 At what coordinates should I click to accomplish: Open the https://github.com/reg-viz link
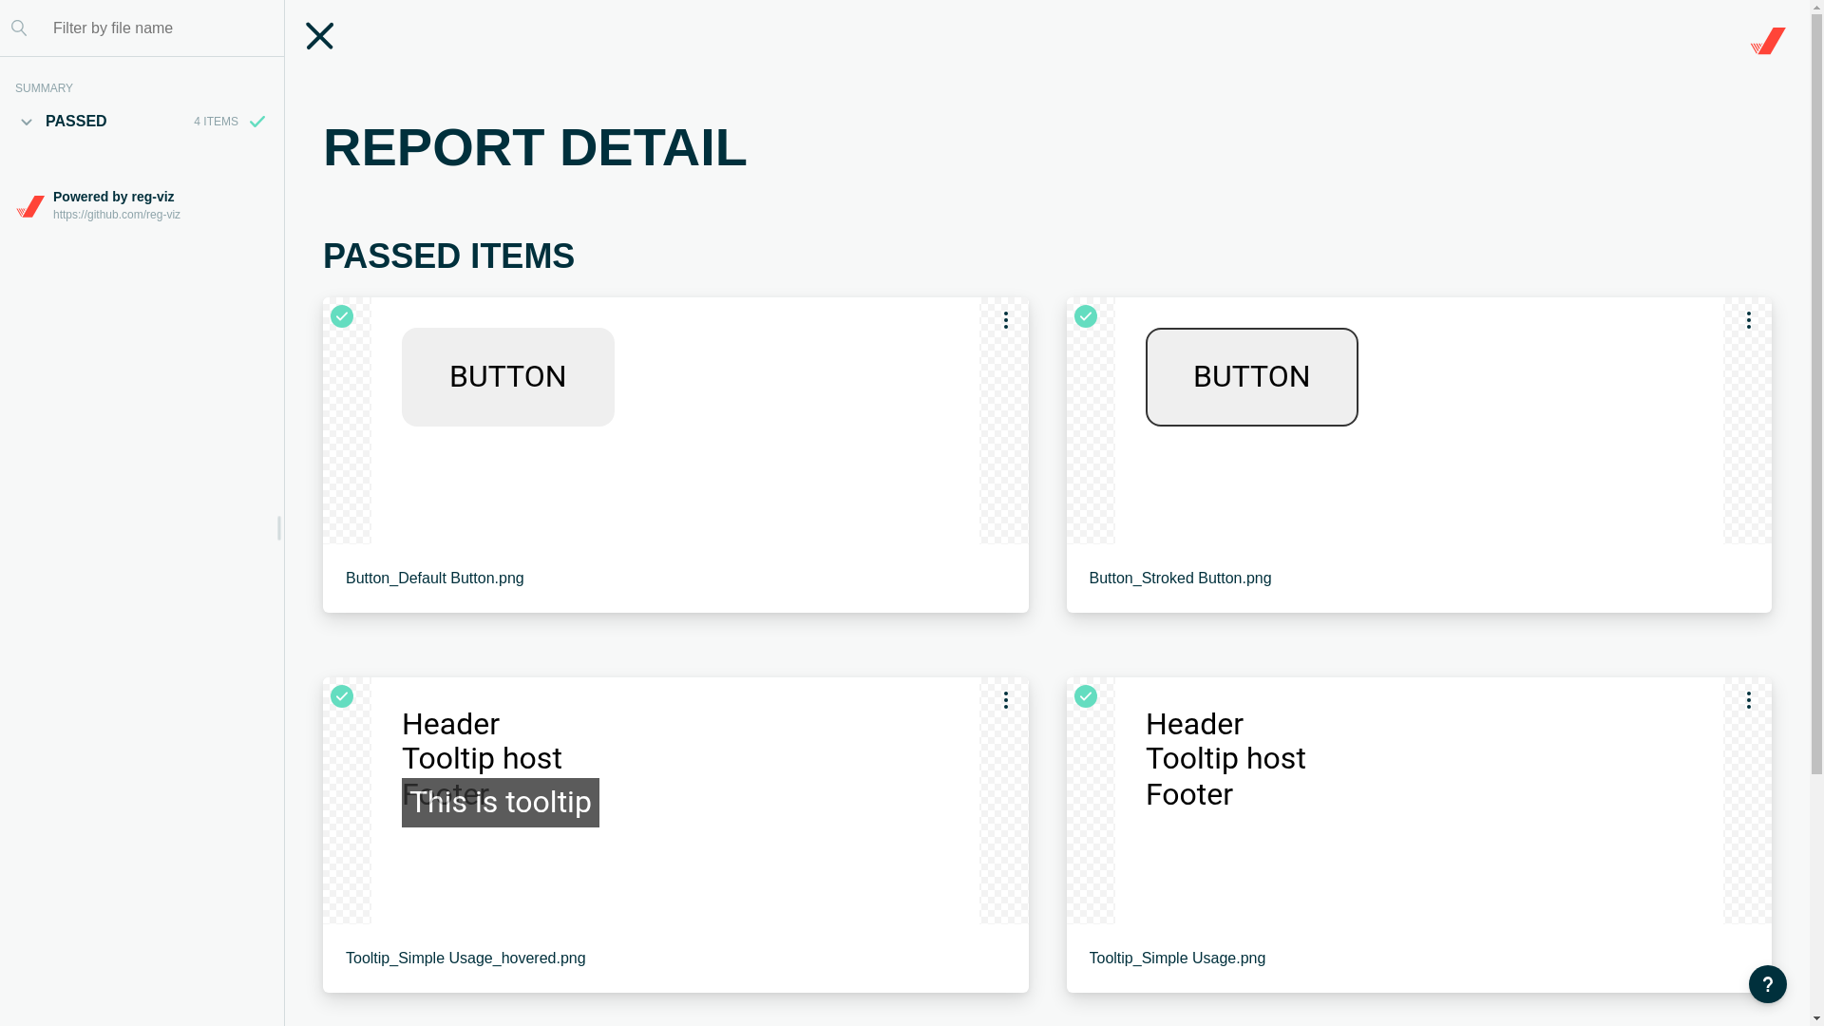117,215
